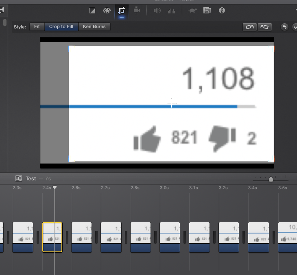Select the clip at 2.3s
The image size is (297, 275).
point(23,237)
